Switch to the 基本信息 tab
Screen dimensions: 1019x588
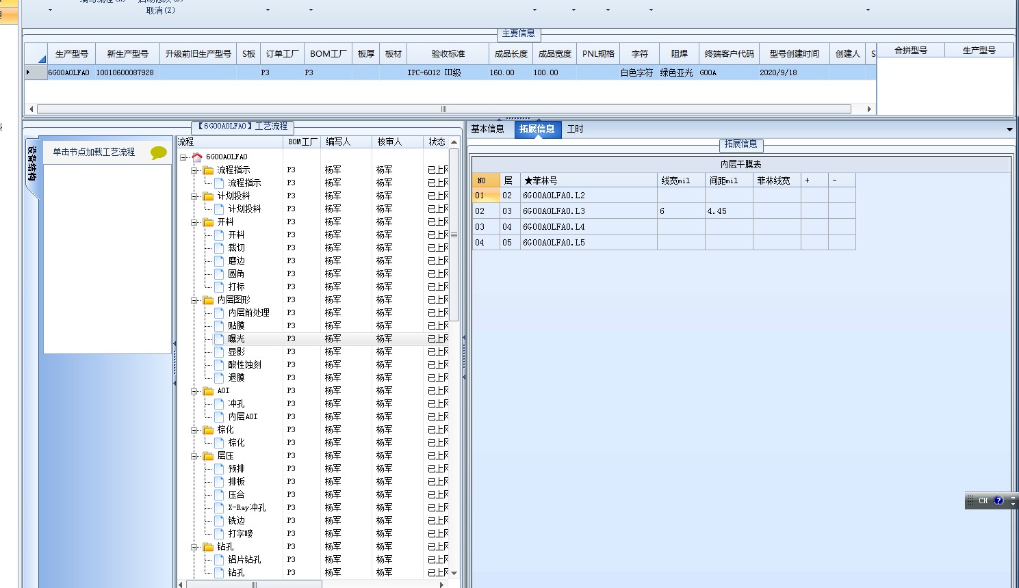point(487,129)
